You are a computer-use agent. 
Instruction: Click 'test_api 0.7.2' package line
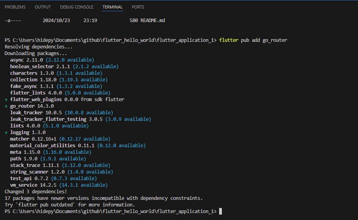coord(54,179)
